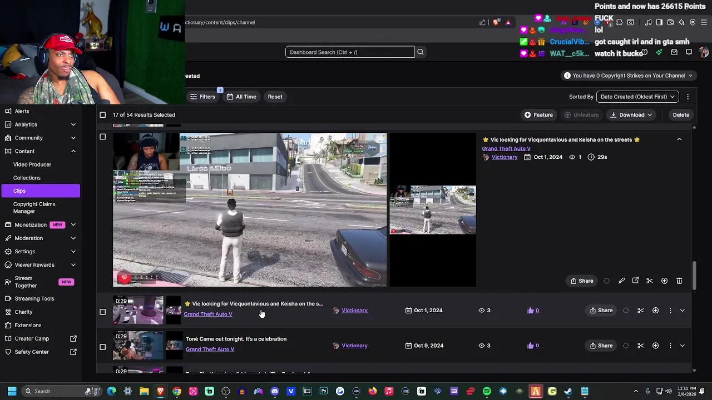Click the small clip preview thumbnail
This screenshot has width=712, height=400.
(433, 210)
